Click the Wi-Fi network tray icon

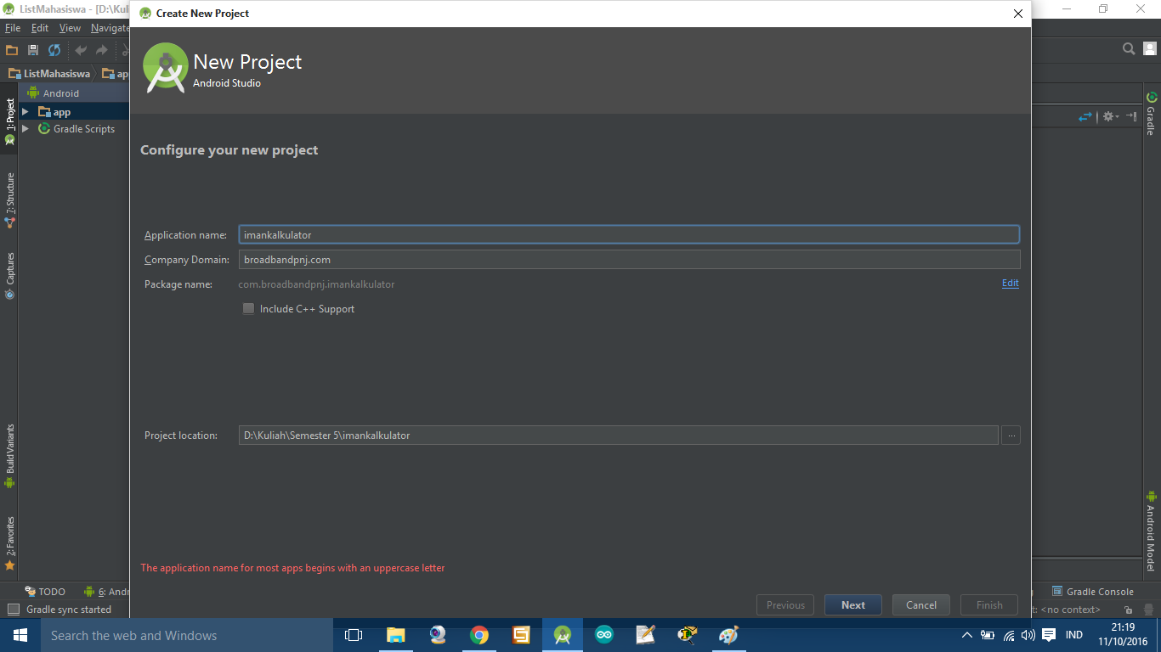click(1009, 635)
